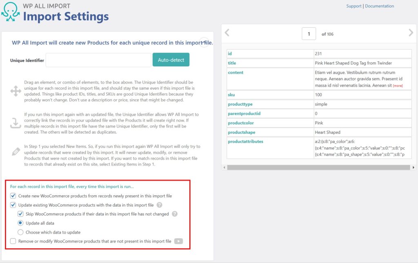The image size is (418, 263).
Task: Open the Support link
Action: 354,6
